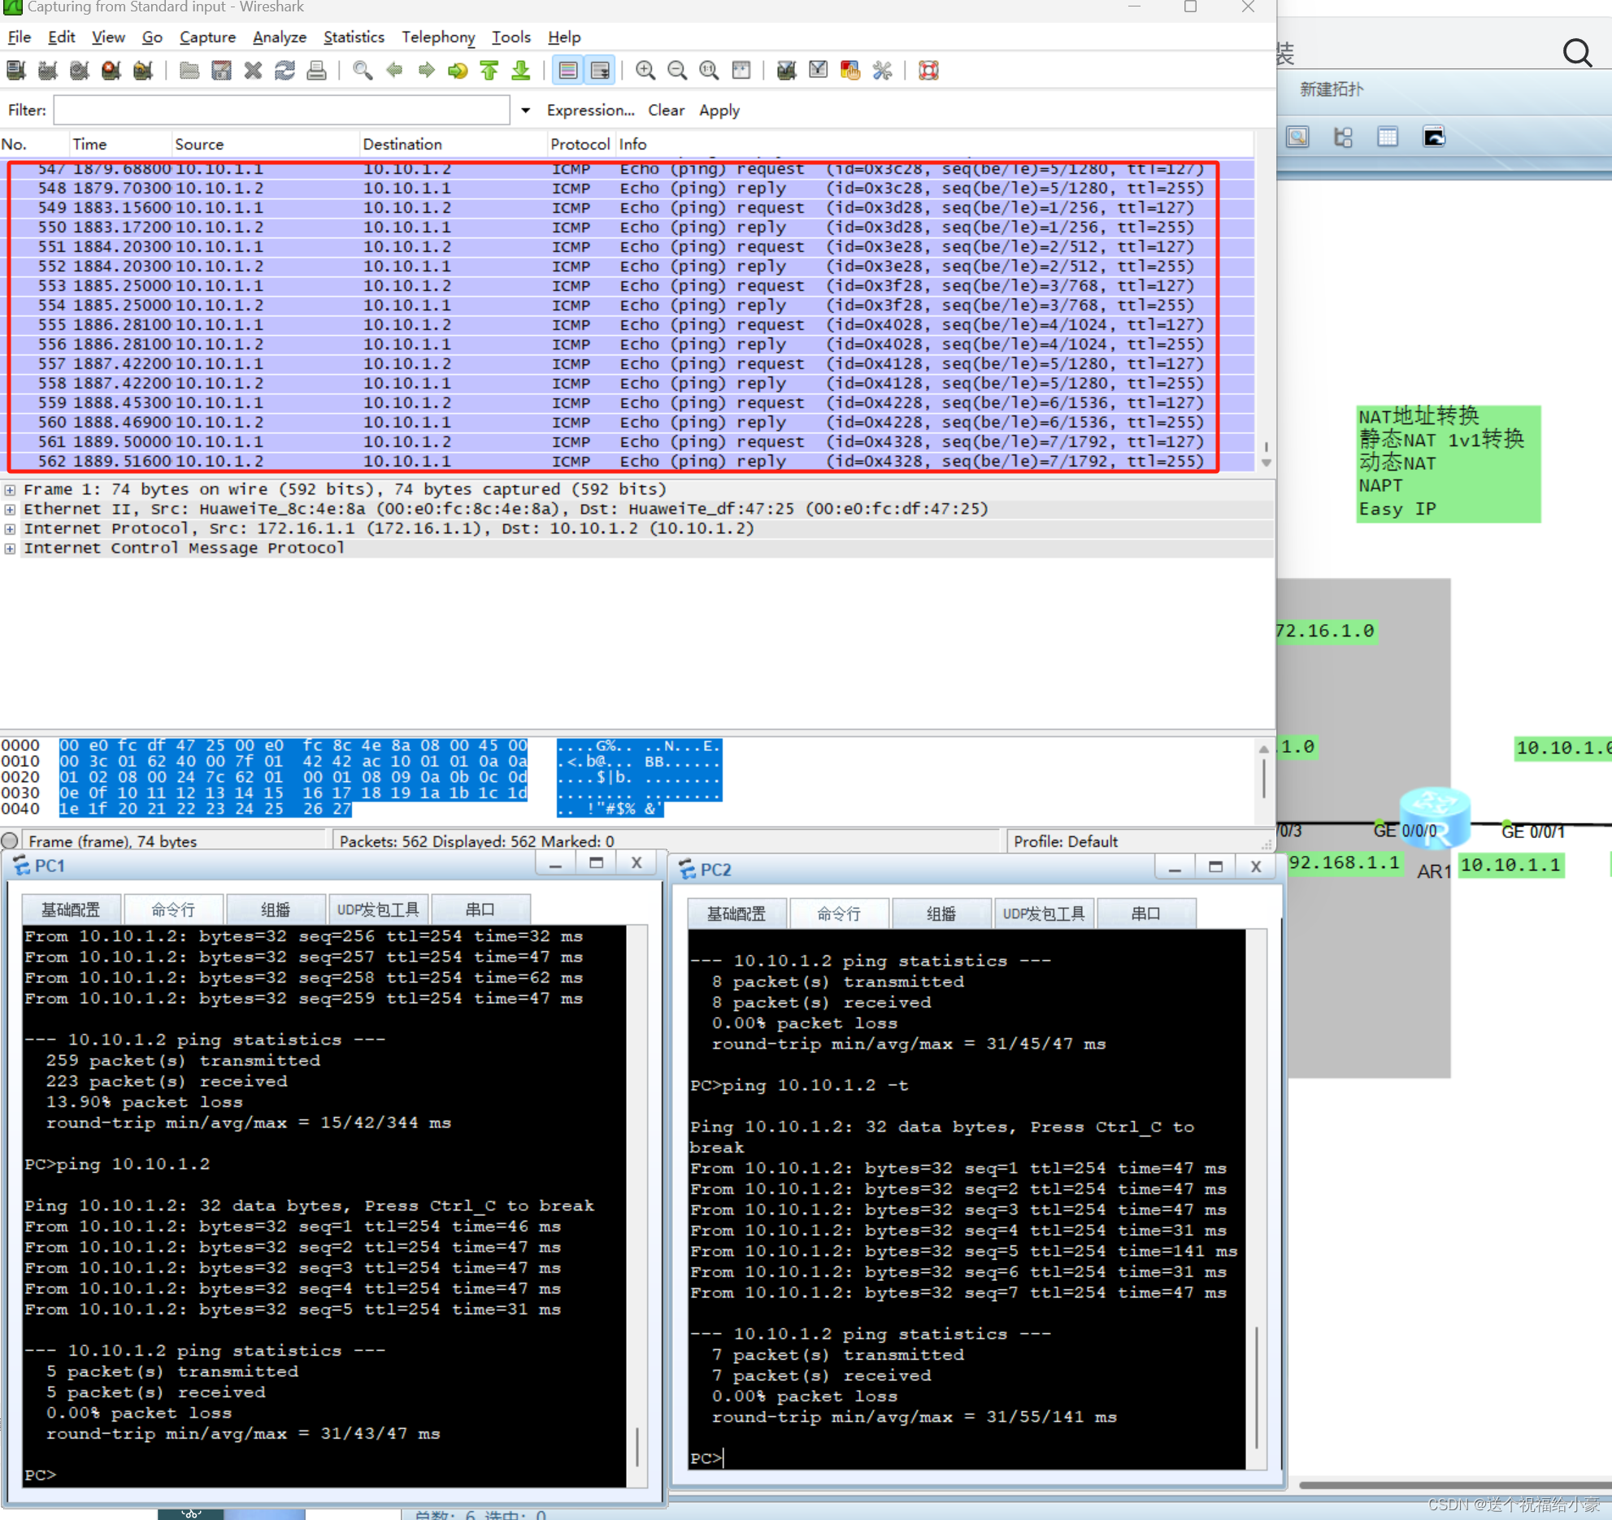The height and width of the screenshot is (1520, 1612).
Task: Click the Reload capture file icon
Action: point(285,71)
